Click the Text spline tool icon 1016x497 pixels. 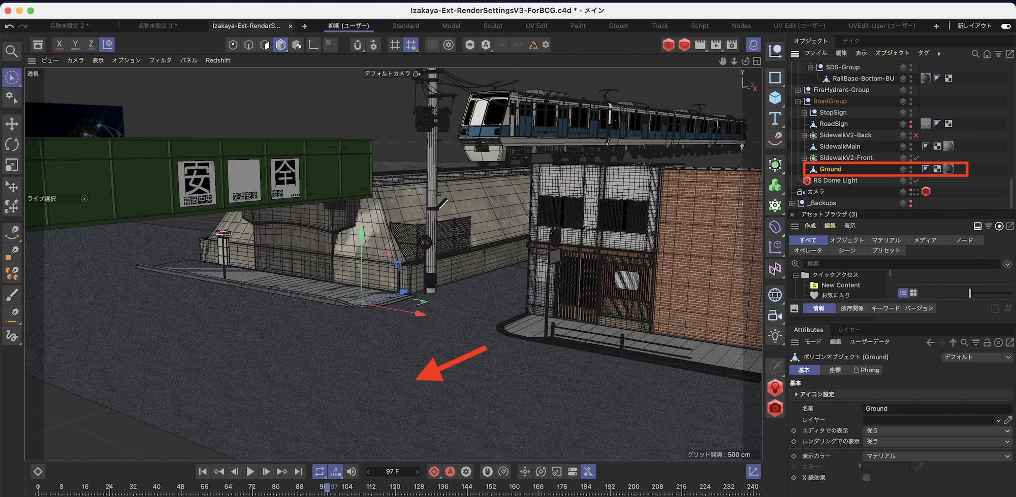click(x=775, y=118)
